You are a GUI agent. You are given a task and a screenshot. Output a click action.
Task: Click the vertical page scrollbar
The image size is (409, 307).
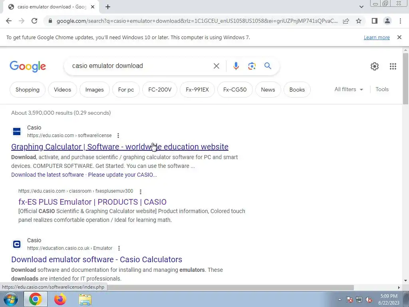[x=405, y=78]
